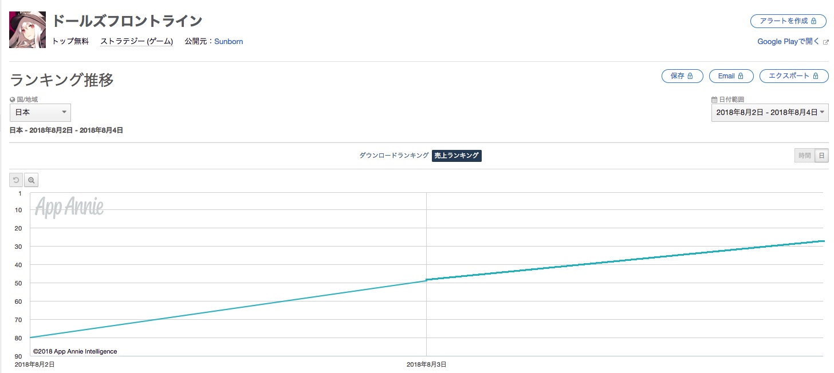Click the ©2018 App Annie Intelligence text
This screenshot has height=373, width=834.
pos(75,351)
